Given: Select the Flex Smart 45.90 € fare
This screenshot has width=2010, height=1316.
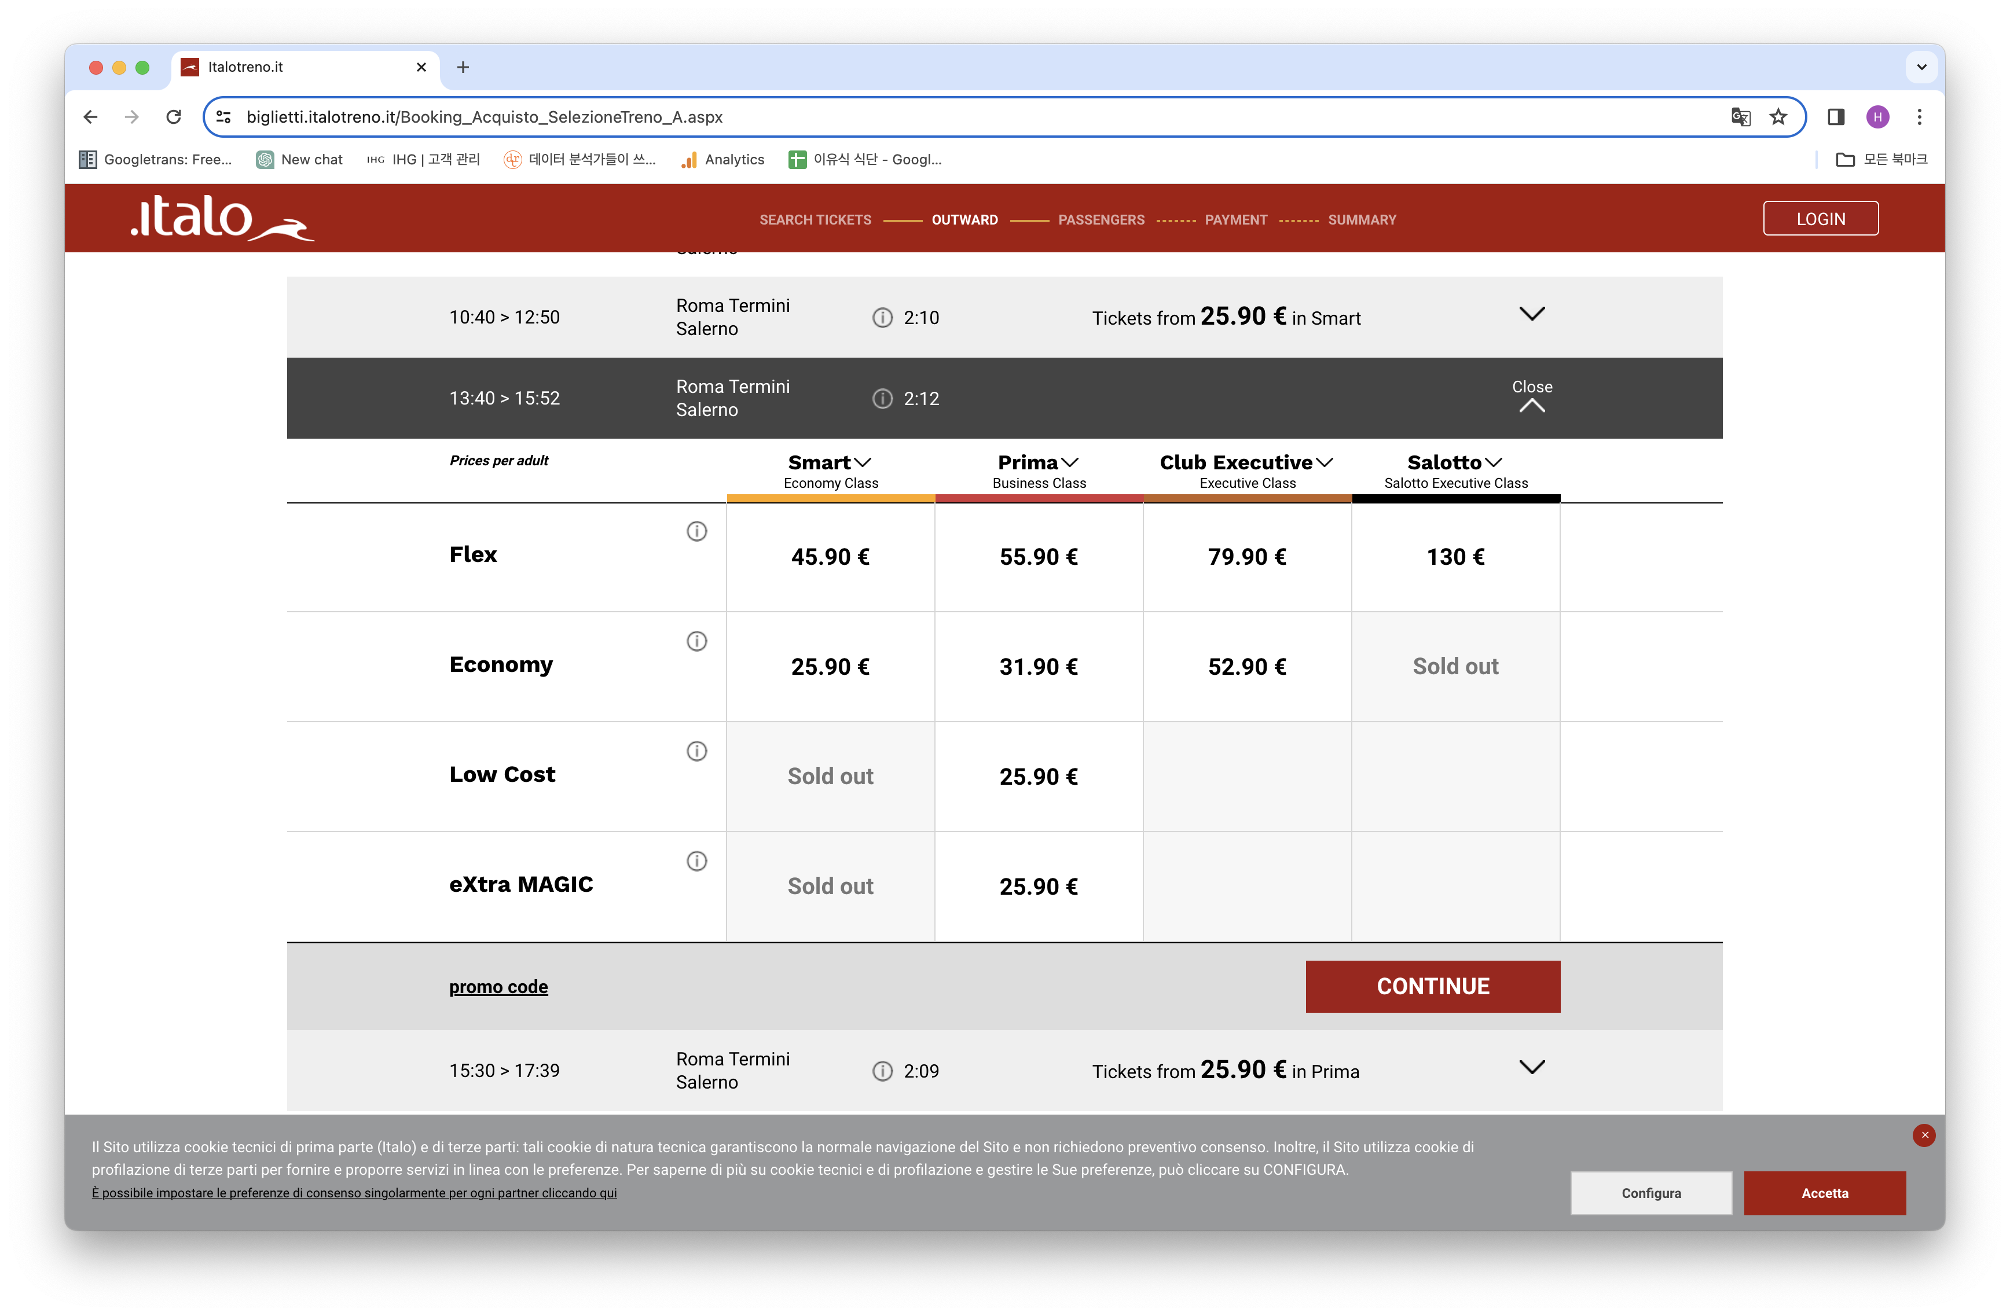Looking at the screenshot, I should (x=830, y=557).
